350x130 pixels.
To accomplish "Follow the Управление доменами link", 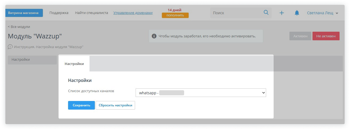I will click(133, 13).
